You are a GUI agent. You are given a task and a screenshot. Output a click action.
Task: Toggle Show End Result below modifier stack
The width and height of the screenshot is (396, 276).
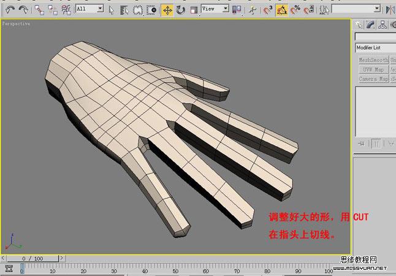pyautogui.click(x=376, y=144)
